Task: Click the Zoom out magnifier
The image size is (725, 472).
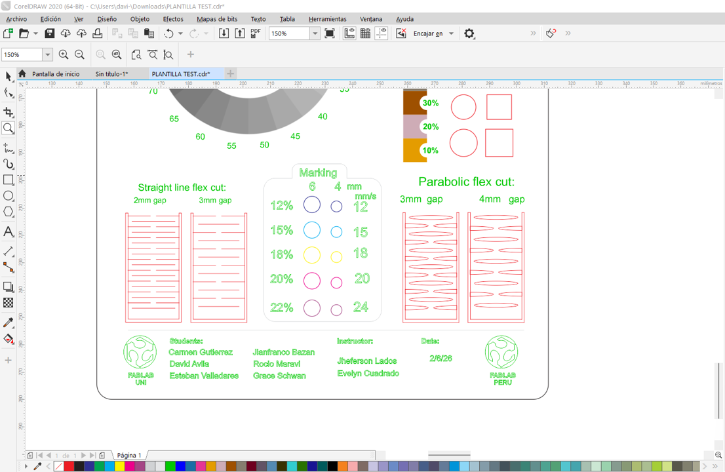Action: click(x=79, y=54)
